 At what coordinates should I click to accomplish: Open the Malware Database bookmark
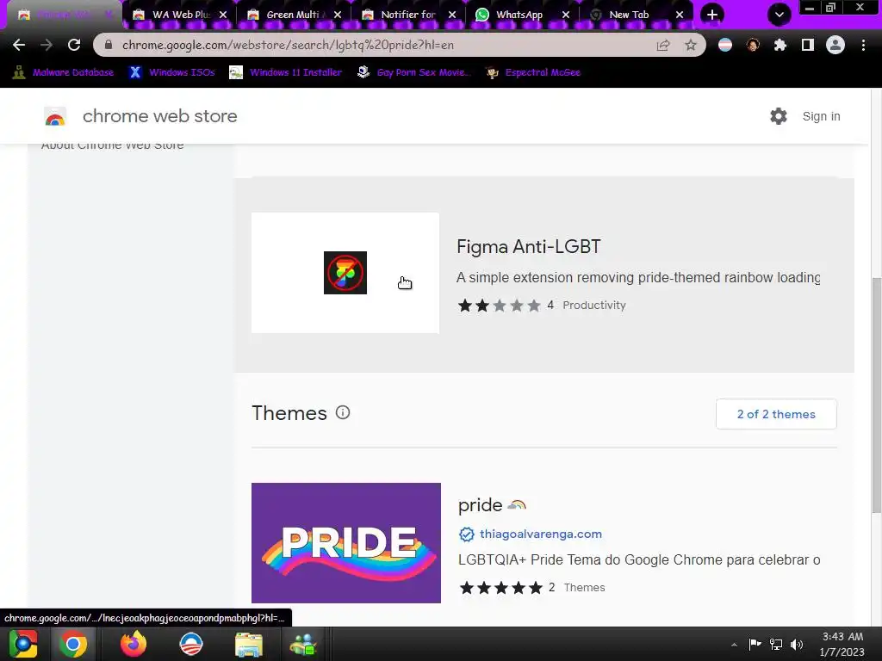click(x=63, y=72)
